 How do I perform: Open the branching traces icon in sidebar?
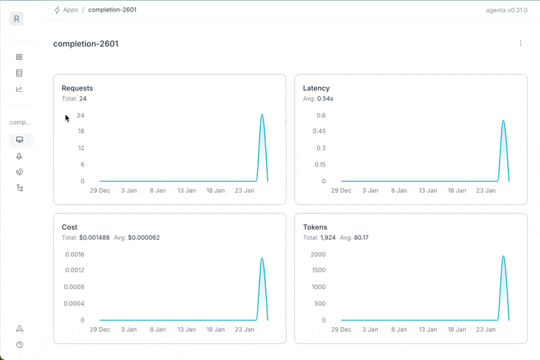tap(20, 188)
